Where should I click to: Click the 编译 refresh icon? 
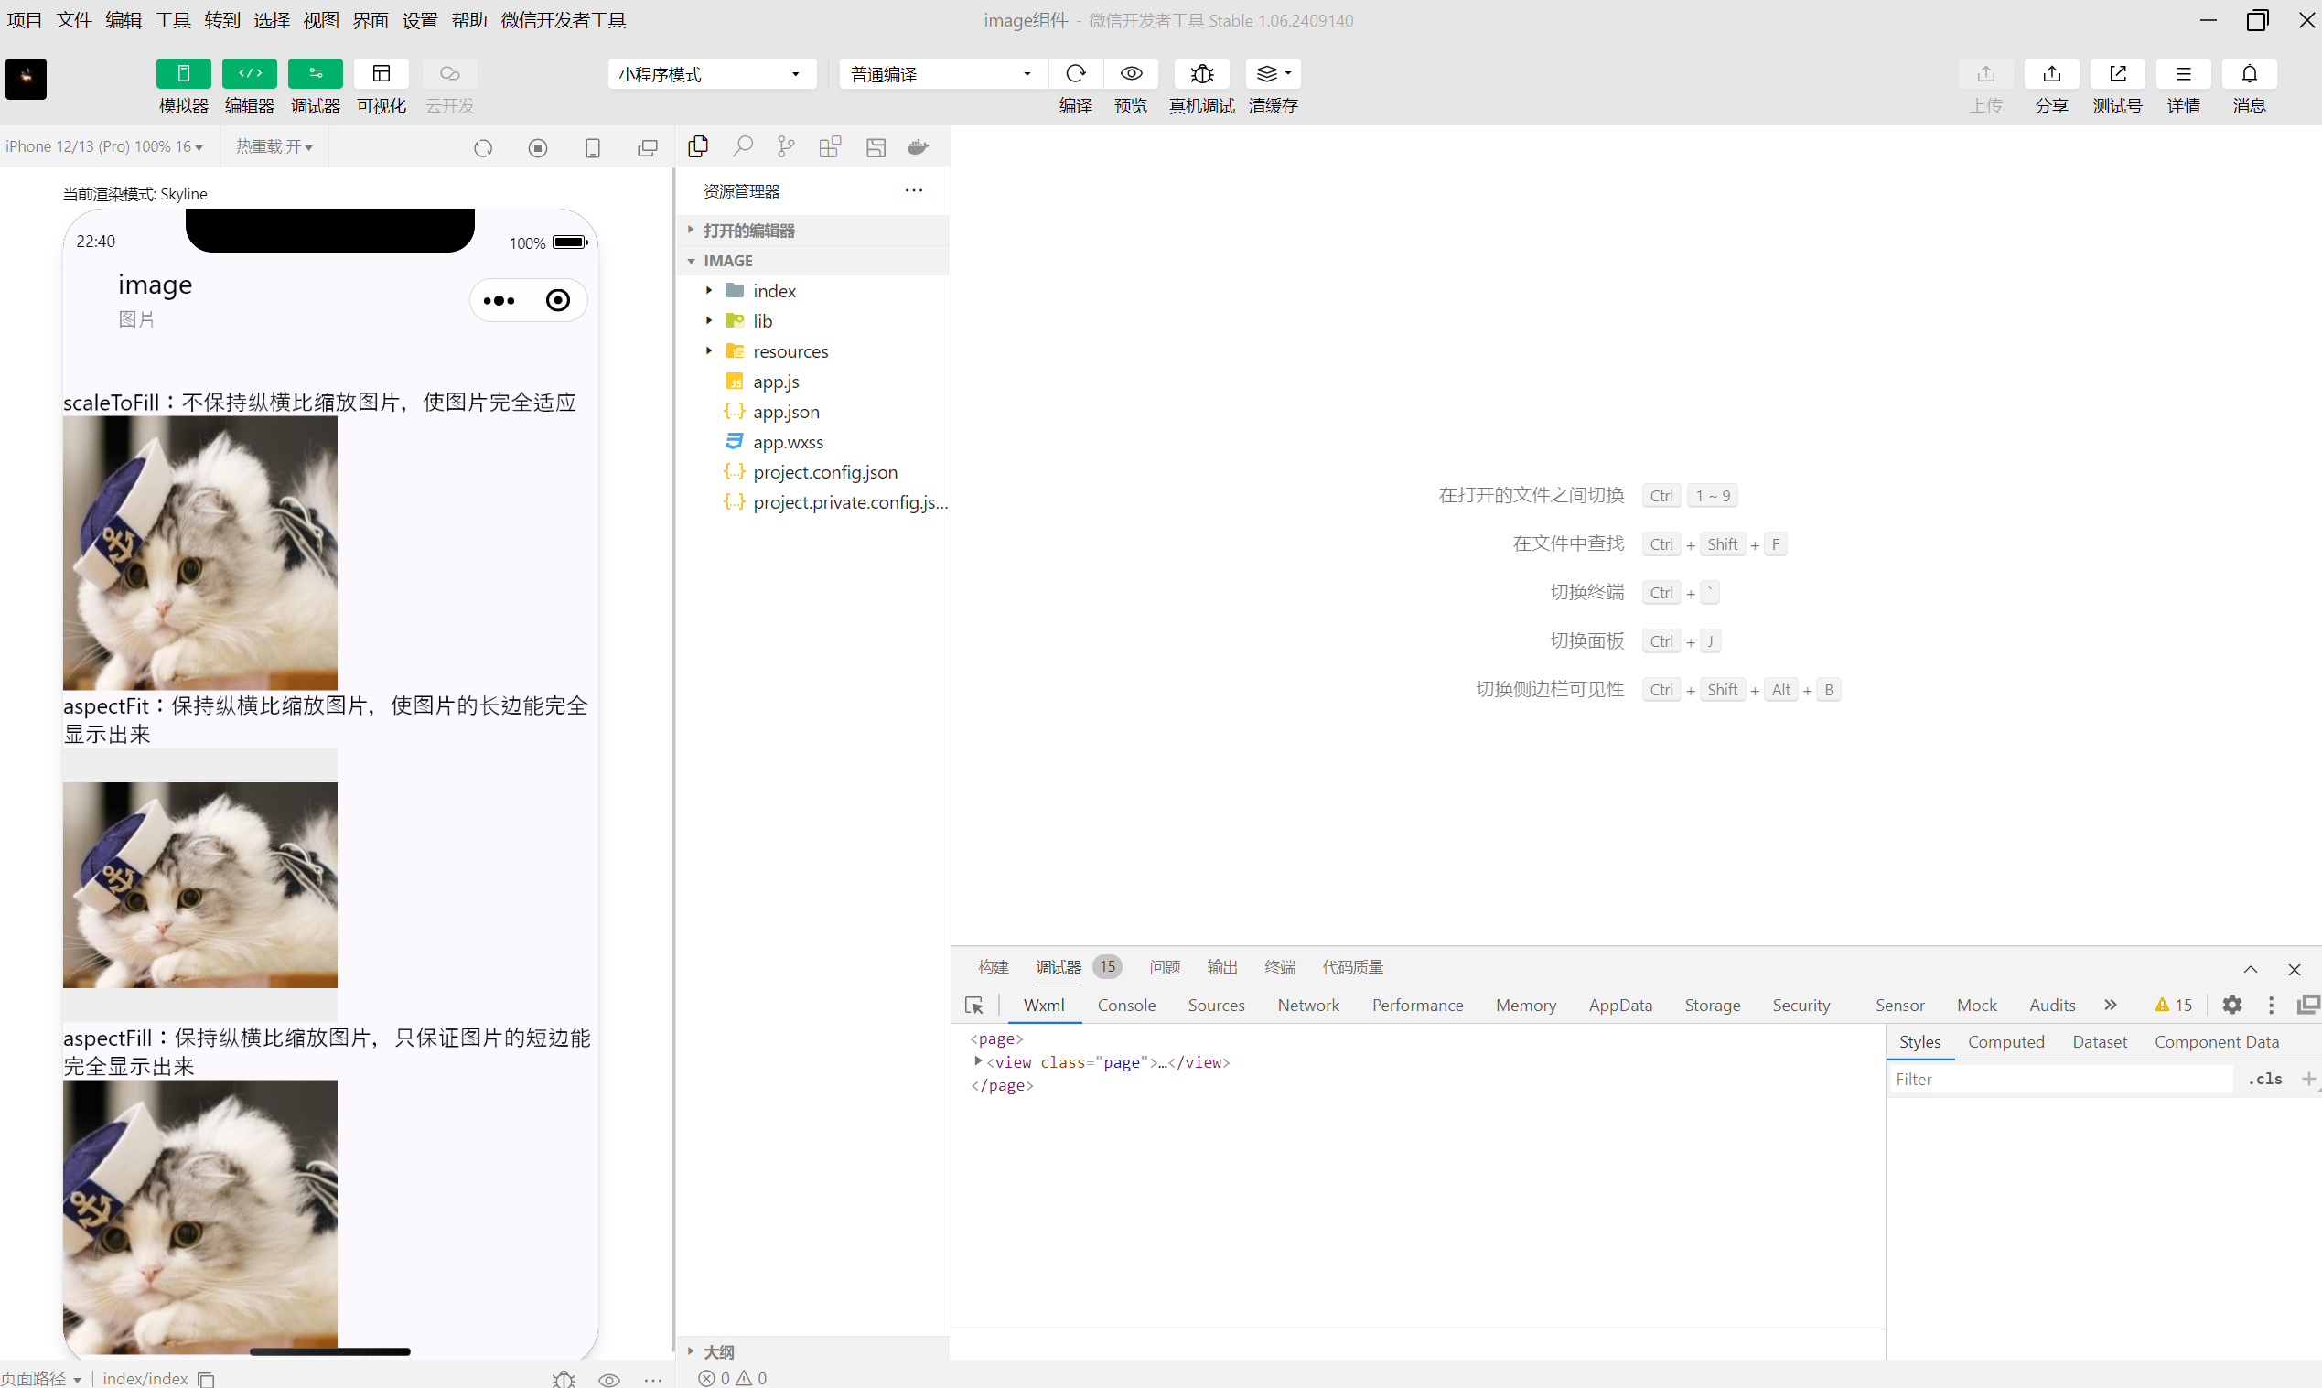click(1075, 74)
